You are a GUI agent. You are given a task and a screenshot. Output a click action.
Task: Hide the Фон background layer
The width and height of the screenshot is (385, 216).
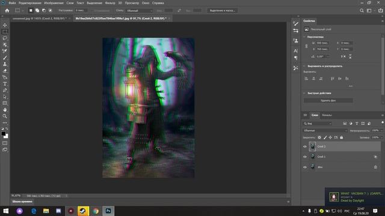305,167
